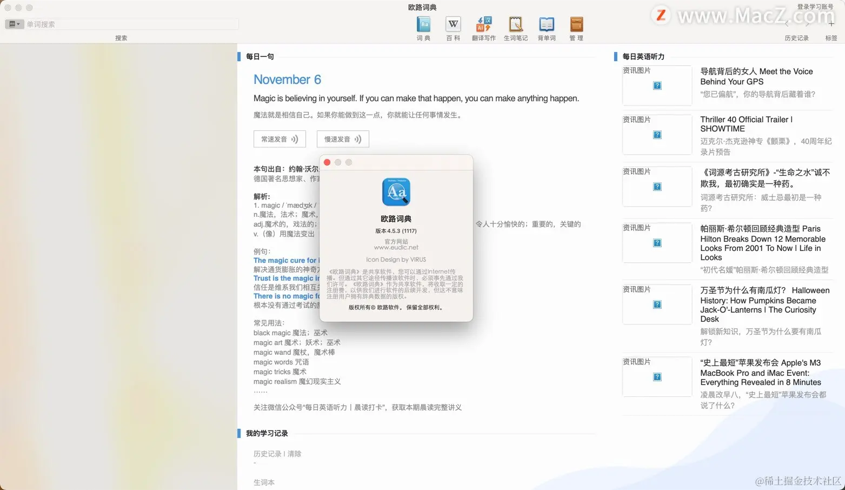The height and width of the screenshot is (490, 845).
Task: Click subtitle 迈克尔·杰克逊神专《颤栗》
Action: pyautogui.click(x=766, y=147)
